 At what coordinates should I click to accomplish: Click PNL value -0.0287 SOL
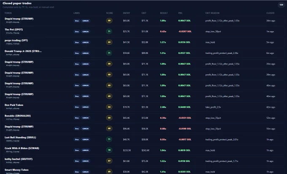pos(185,32)
